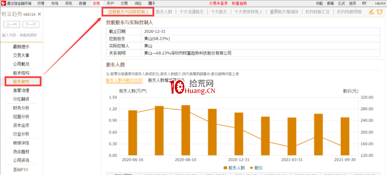The width and height of the screenshot is (387, 175).
Task: Click the 实际控制人 row label
Action: pos(119,46)
